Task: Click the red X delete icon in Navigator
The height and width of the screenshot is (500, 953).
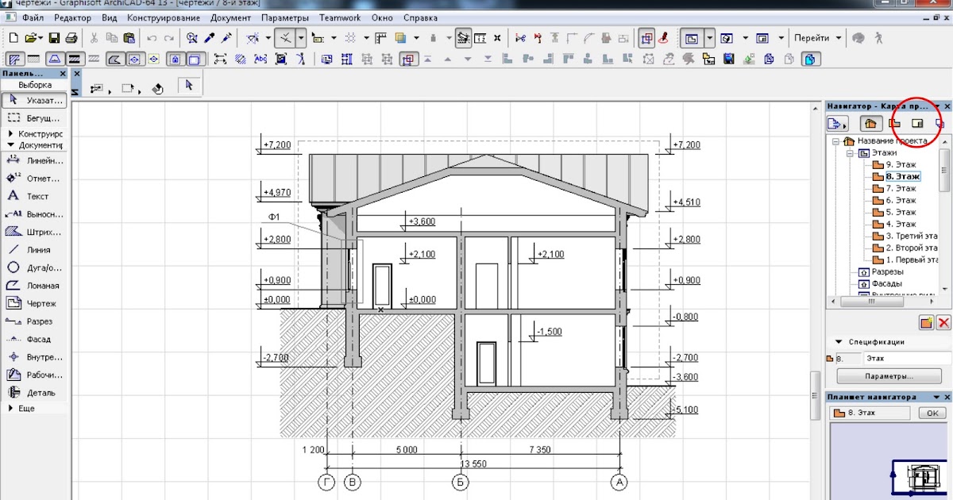Action: [943, 322]
